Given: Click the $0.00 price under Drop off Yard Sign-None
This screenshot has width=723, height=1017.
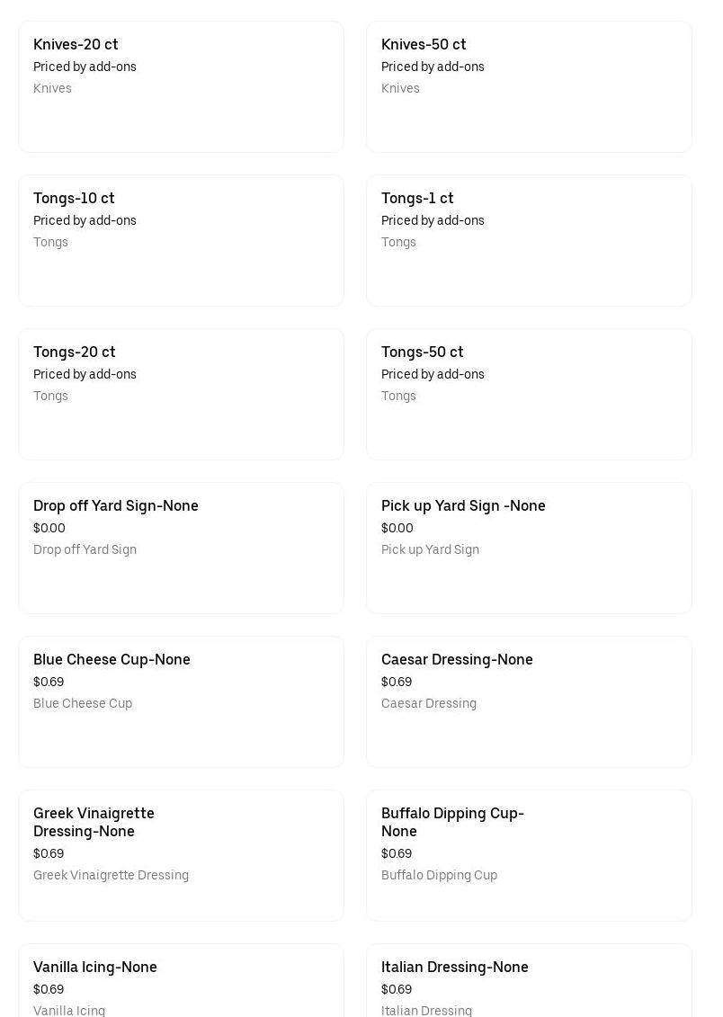Looking at the screenshot, I should pyautogui.click(x=49, y=529).
